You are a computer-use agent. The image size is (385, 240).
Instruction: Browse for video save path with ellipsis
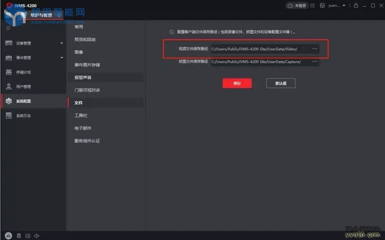(315, 49)
